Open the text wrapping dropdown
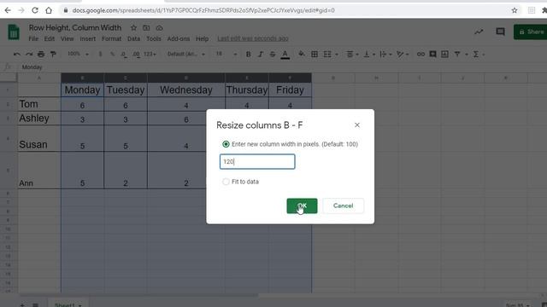This screenshot has width=547, height=307. pos(385,54)
